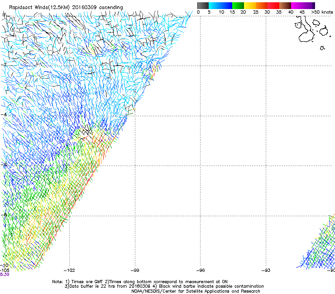335x294 pixels.
Task: Select the yellow 20-25 knots legend color
Action: click(250, 5)
